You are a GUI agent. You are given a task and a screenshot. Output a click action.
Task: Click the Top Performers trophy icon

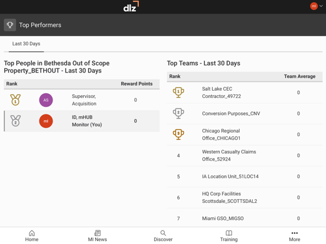click(x=10, y=25)
